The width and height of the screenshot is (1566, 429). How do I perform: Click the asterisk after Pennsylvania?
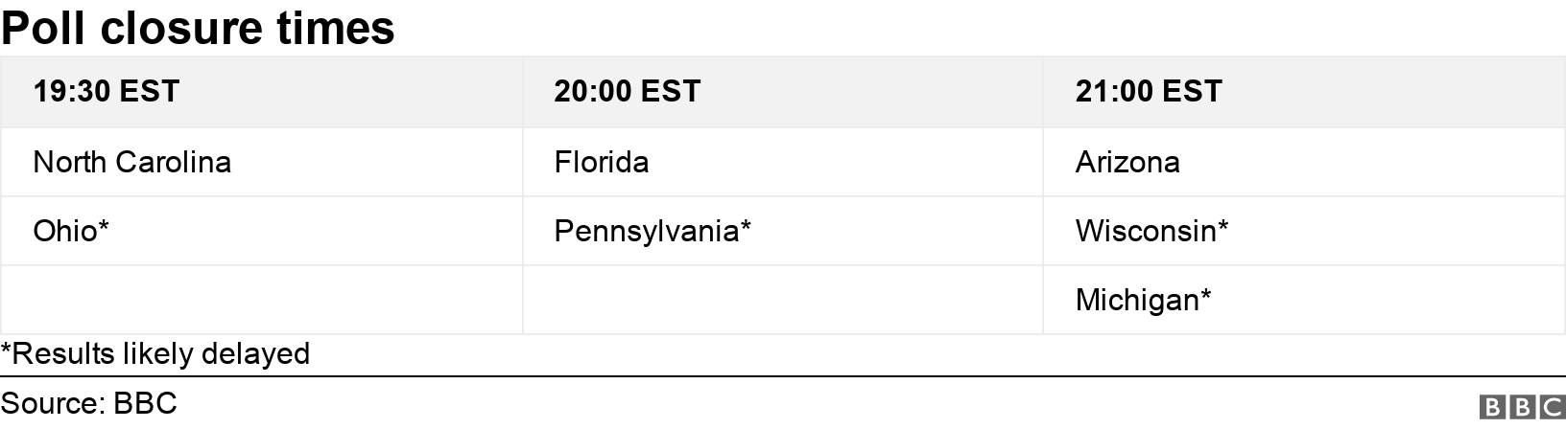746,227
